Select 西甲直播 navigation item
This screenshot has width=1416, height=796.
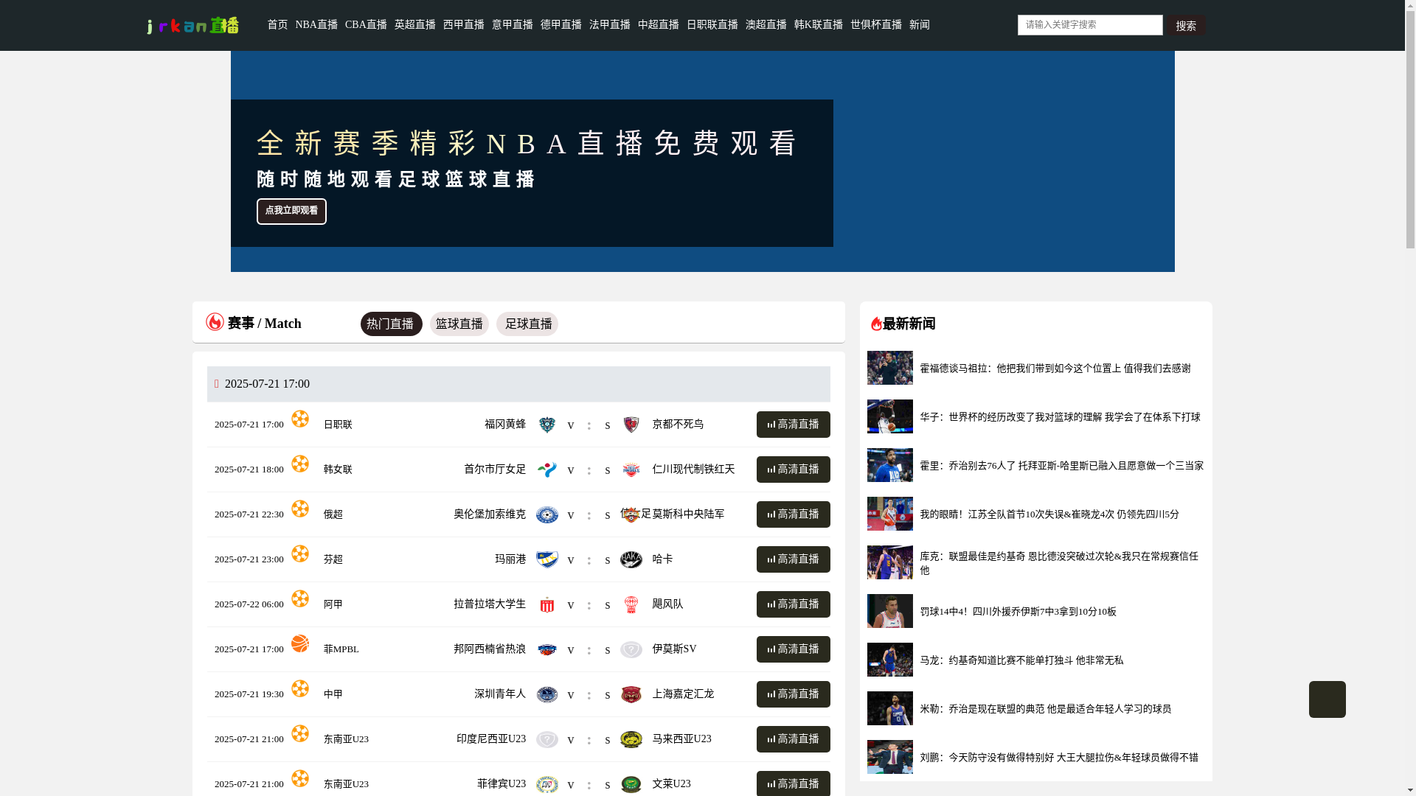[464, 25]
